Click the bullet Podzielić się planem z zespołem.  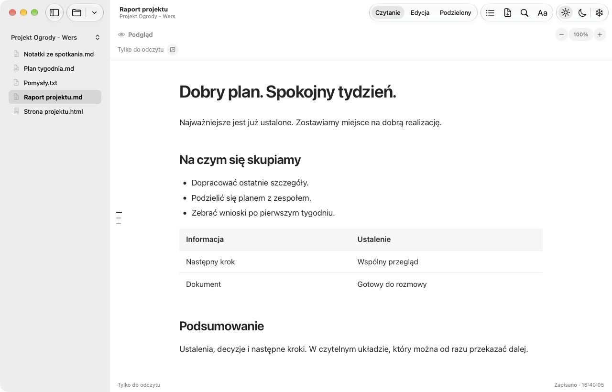251,198
